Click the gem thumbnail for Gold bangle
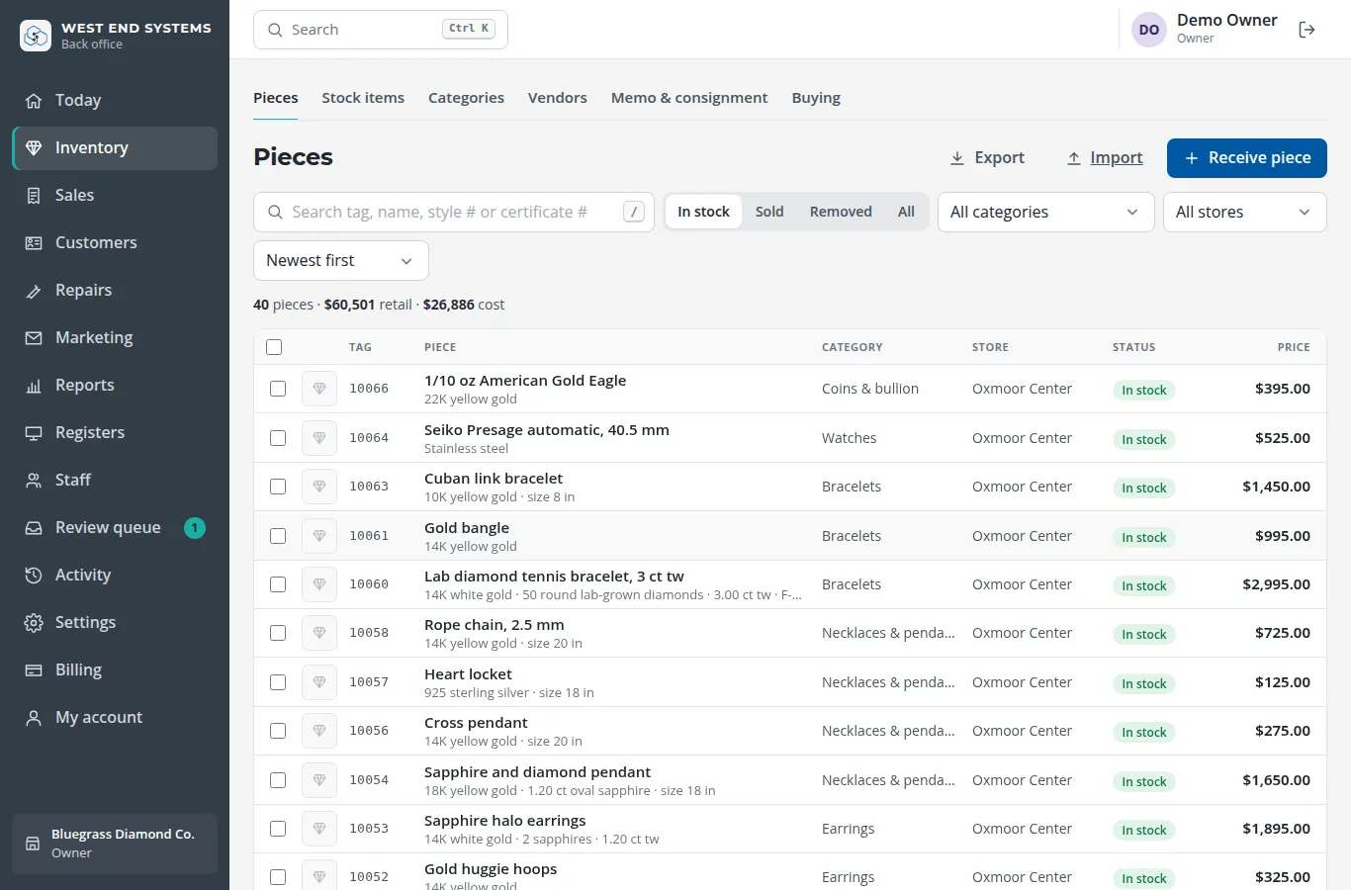Image resolution: width=1351 pixels, height=890 pixels. (319, 536)
